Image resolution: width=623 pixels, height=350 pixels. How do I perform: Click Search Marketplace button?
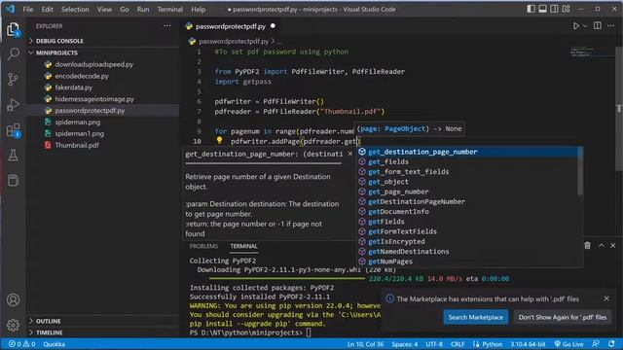pos(476,318)
